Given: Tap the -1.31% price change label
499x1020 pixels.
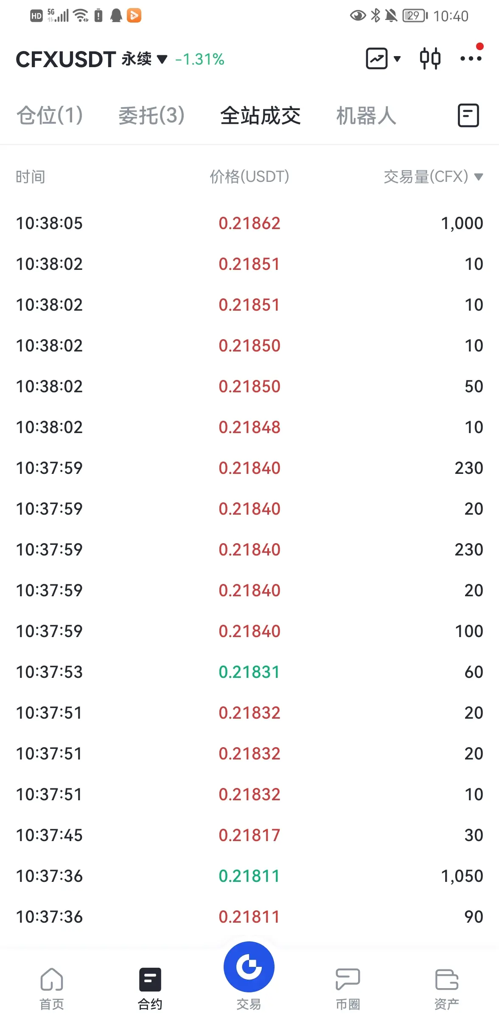Looking at the screenshot, I should point(200,59).
